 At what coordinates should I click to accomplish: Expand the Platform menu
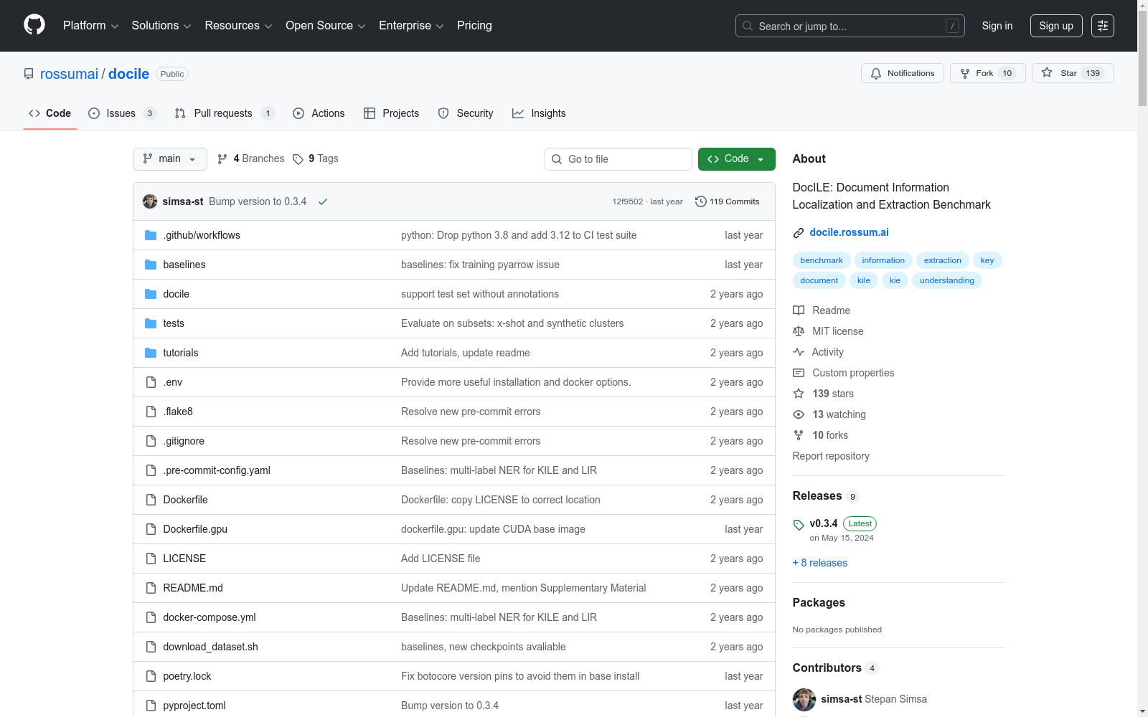90,26
